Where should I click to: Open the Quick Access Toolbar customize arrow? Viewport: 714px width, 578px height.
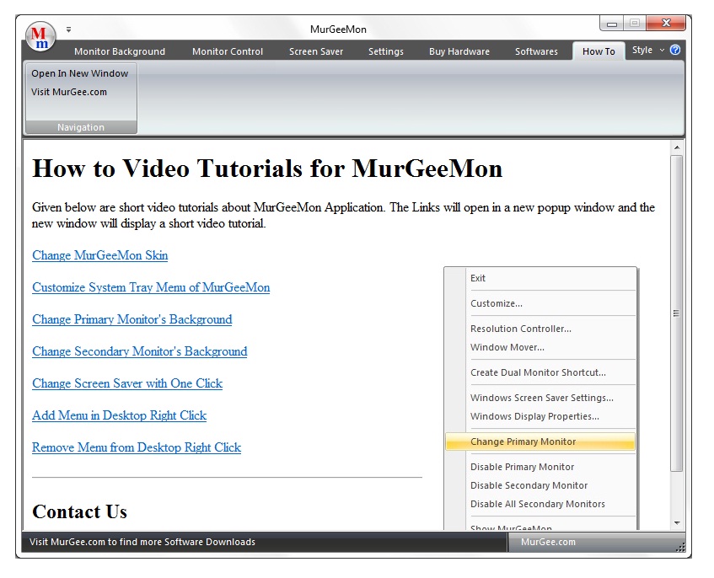coord(68,29)
